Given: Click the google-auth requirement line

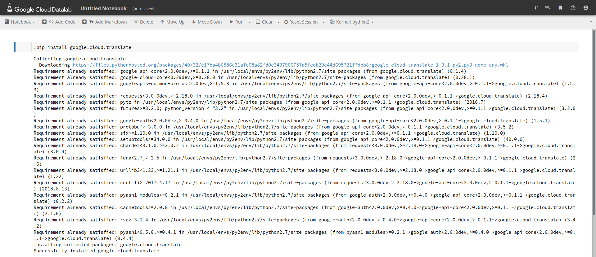Looking at the screenshot, I should coord(292,121).
